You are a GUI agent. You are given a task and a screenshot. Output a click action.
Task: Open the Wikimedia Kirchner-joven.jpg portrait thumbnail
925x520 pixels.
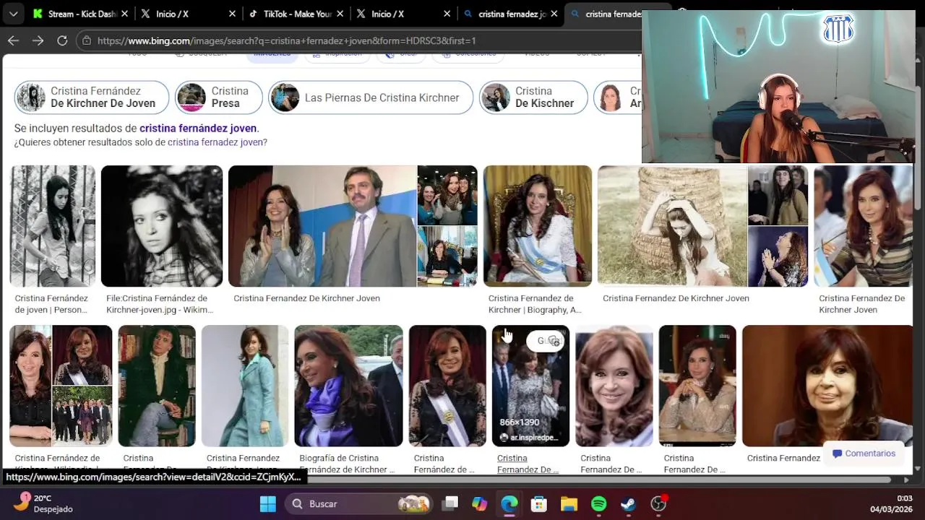162,226
